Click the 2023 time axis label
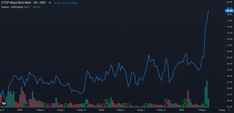Viewport: 234px width, 113px height. click(182, 110)
